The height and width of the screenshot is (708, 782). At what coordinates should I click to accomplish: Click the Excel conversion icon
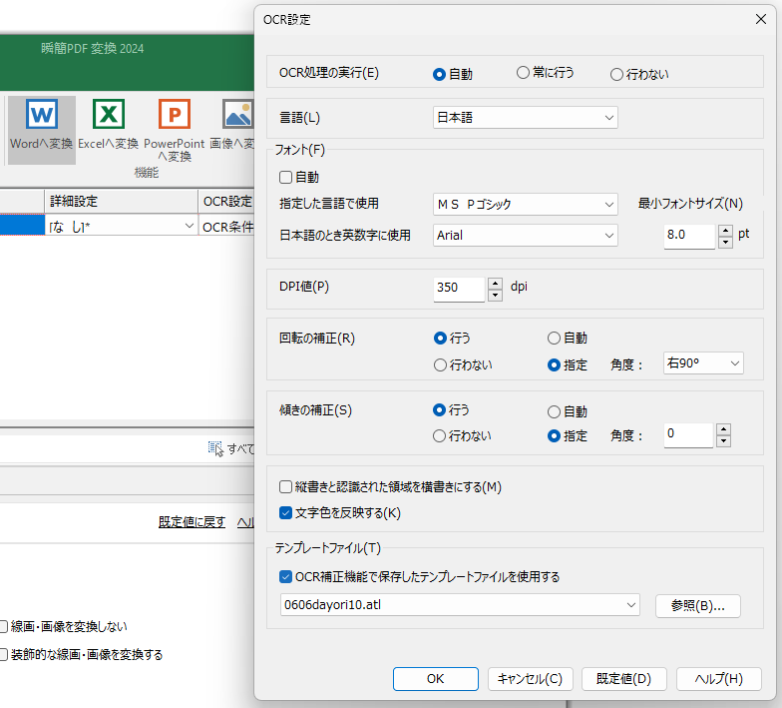coord(108,116)
